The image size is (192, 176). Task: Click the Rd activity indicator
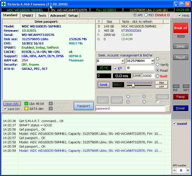pos(176,86)
